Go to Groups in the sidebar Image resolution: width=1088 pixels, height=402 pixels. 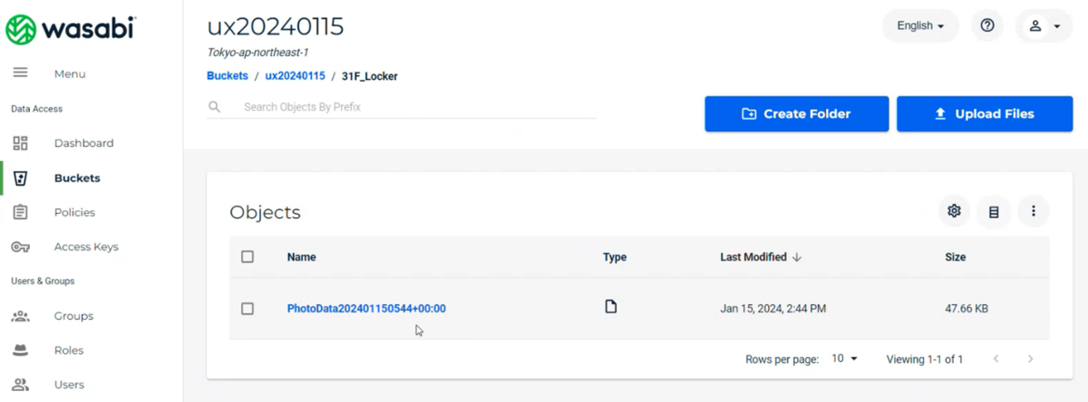pyautogui.click(x=73, y=316)
